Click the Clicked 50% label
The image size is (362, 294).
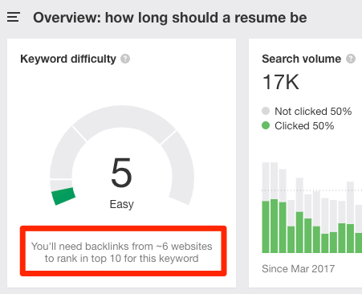(304, 125)
